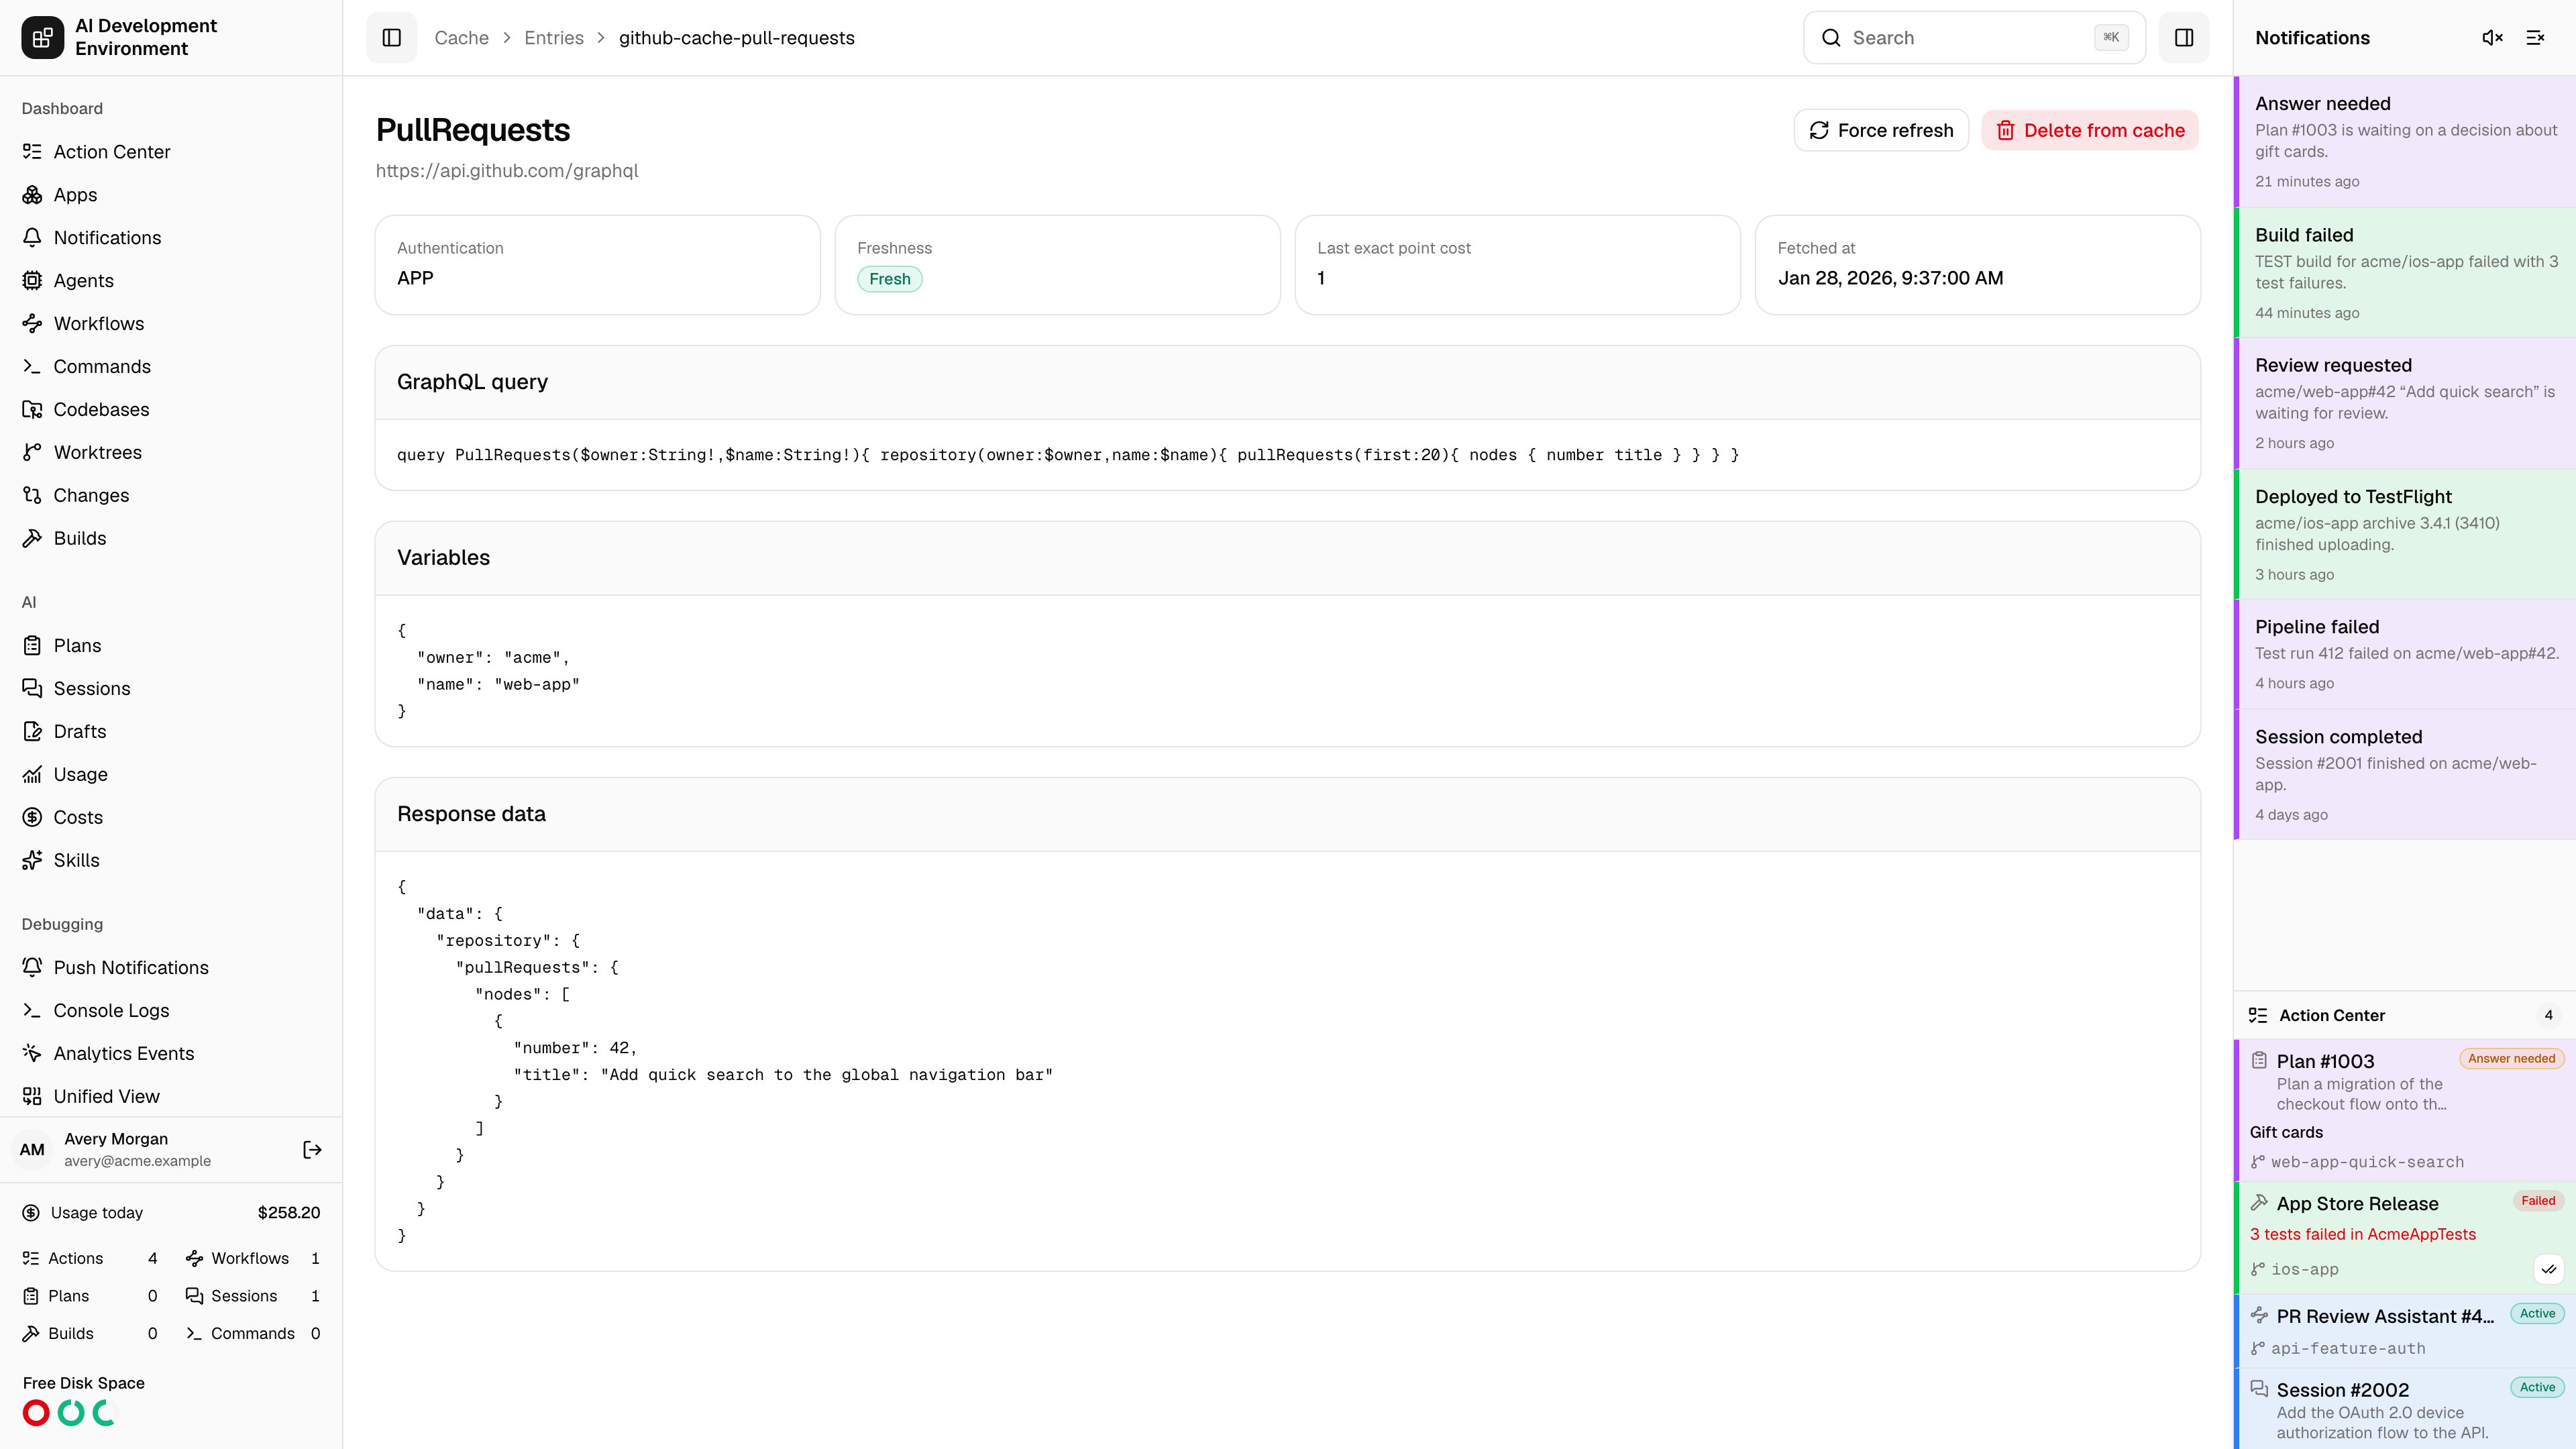Click the AM user avatar
Viewport: 2576px width, 1449px height.
32,1150
